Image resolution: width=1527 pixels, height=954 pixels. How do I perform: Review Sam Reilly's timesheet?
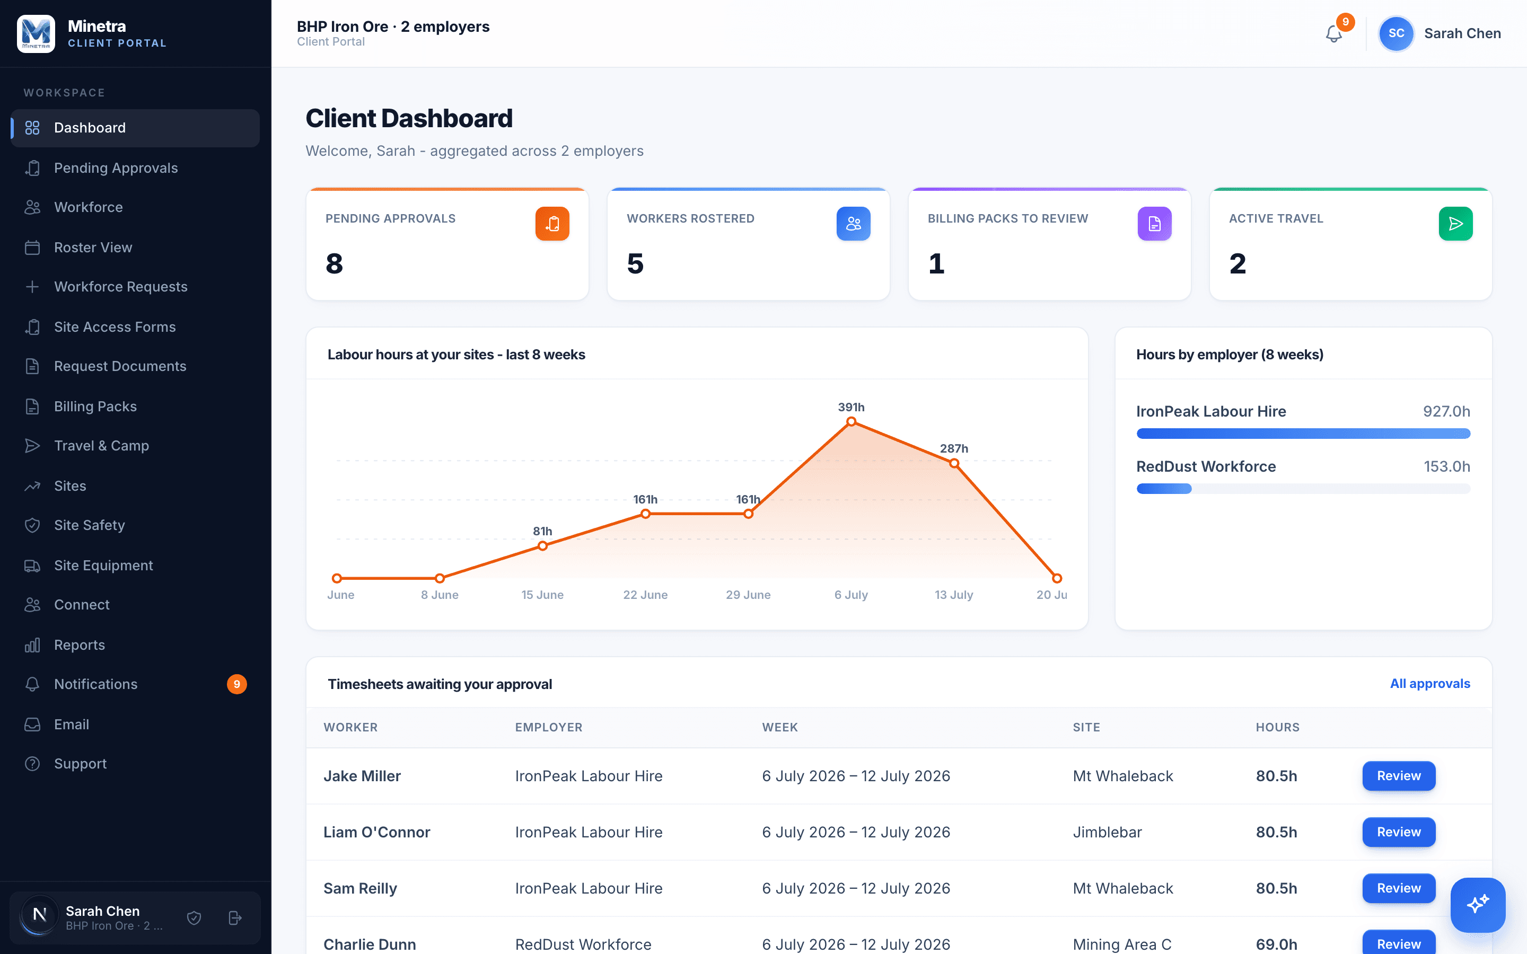(1398, 888)
